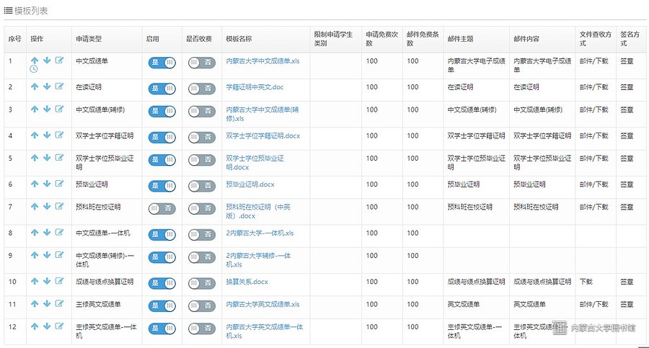Enable 启用 switch for 预科班在校证明
The height and width of the screenshot is (348, 649).
(162, 208)
